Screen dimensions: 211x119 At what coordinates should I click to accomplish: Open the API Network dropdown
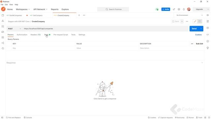pyautogui.click(x=40, y=9)
